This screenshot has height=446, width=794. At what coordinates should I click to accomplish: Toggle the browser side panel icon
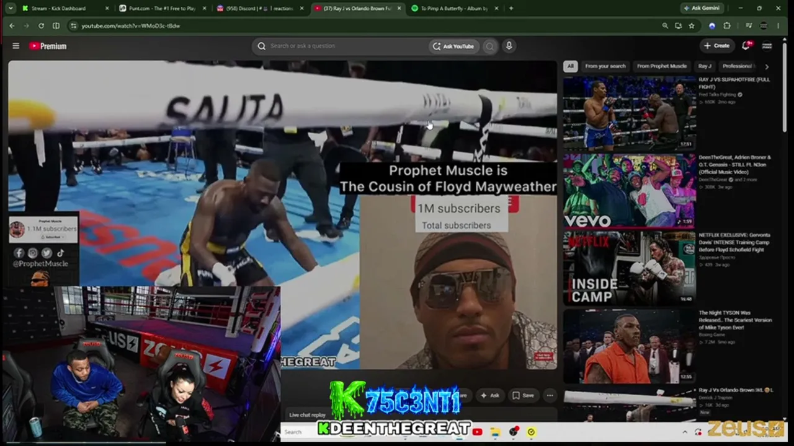(56, 26)
